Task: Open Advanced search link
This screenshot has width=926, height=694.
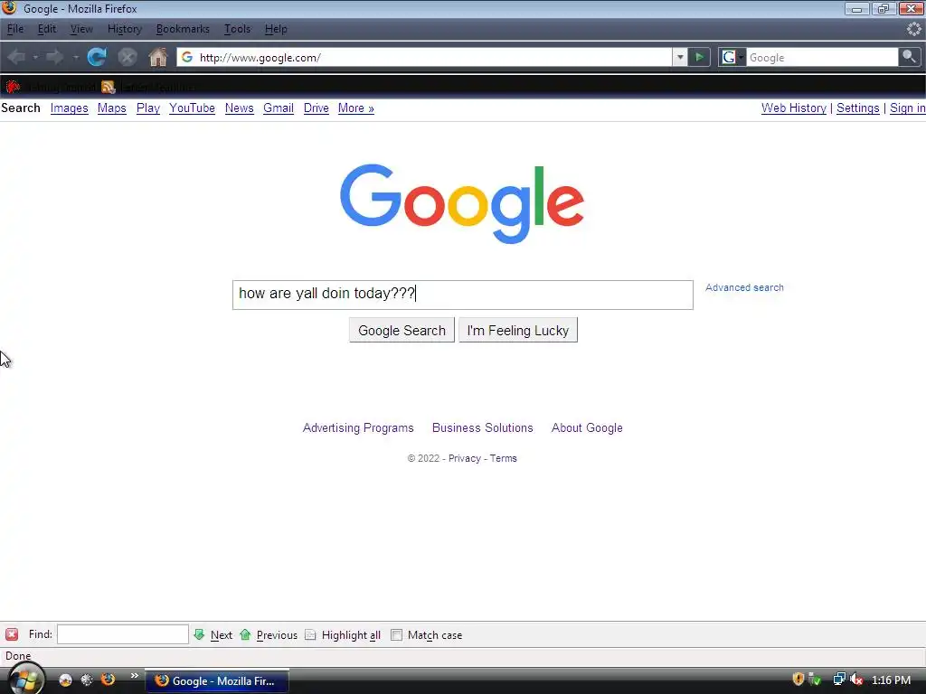Action: pyautogui.click(x=744, y=287)
